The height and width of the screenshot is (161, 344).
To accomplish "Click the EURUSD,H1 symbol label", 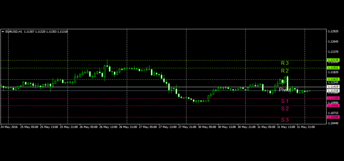I will coord(14,32).
